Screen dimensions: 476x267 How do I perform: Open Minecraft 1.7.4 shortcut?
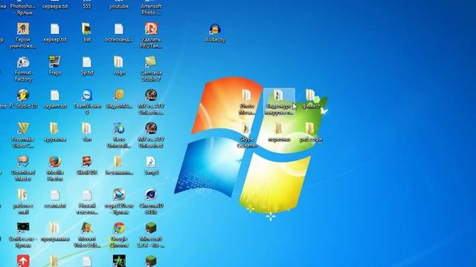(x=151, y=228)
